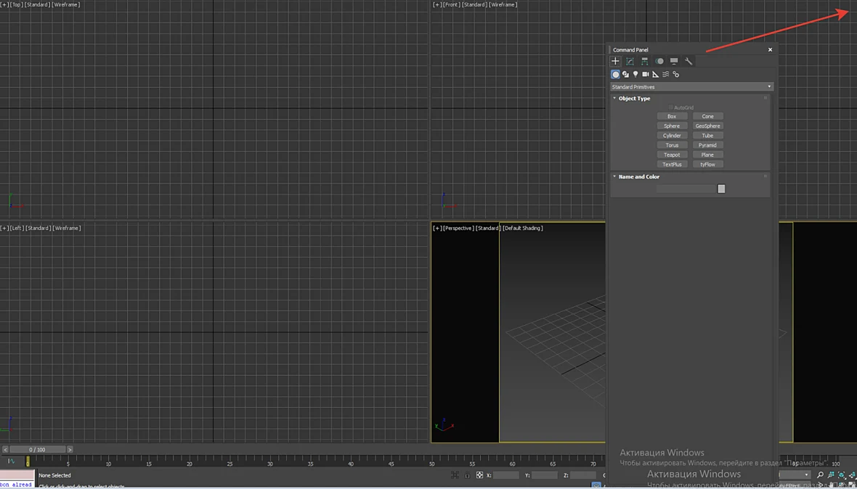
Task: Open the Motion panel tab
Action: (x=659, y=61)
